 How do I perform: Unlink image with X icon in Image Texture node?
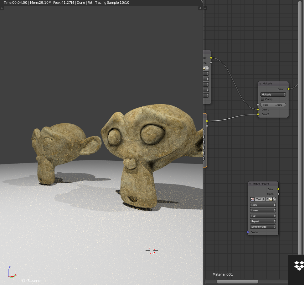pos(274,199)
